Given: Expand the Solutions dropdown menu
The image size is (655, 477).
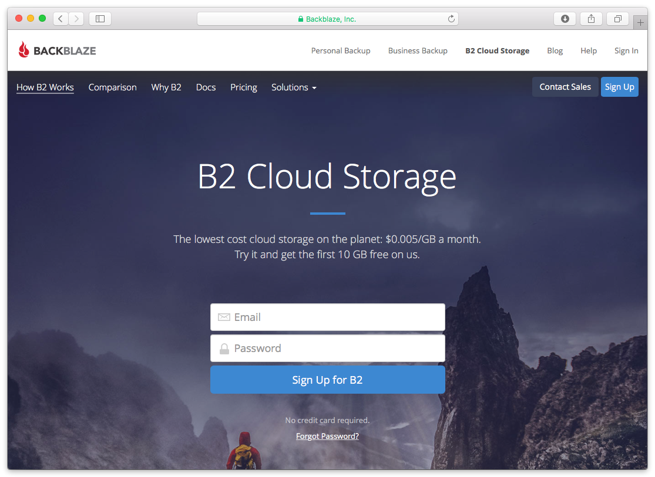Looking at the screenshot, I should coord(294,87).
